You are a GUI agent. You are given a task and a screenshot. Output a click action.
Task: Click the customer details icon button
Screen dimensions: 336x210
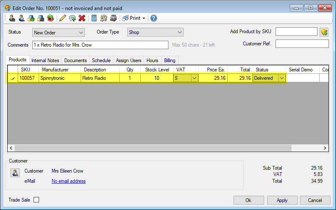pos(15,173)
